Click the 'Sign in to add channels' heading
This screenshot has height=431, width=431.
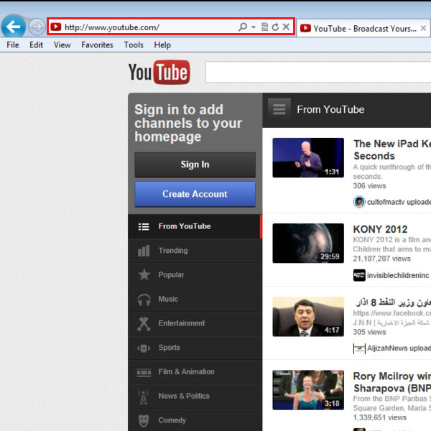(188, 123)
